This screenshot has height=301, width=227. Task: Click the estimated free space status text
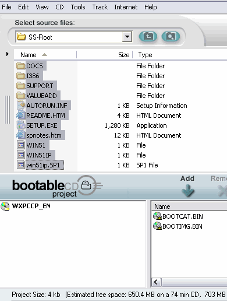146,295
